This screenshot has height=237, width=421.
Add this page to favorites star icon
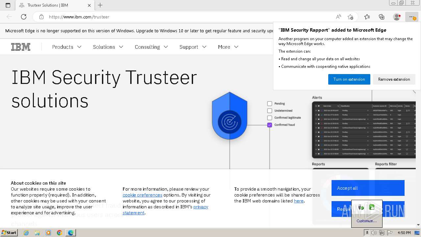tap(350, 17)
